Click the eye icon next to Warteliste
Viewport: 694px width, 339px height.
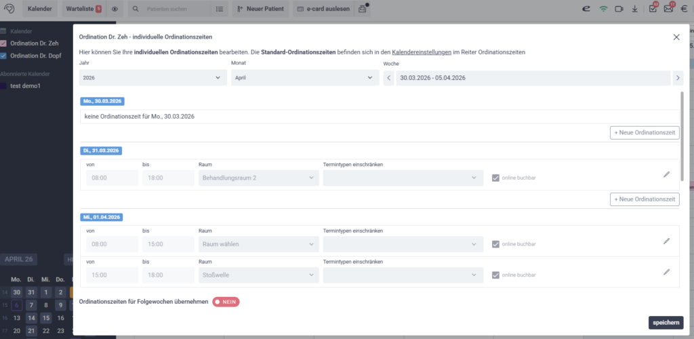115,9
